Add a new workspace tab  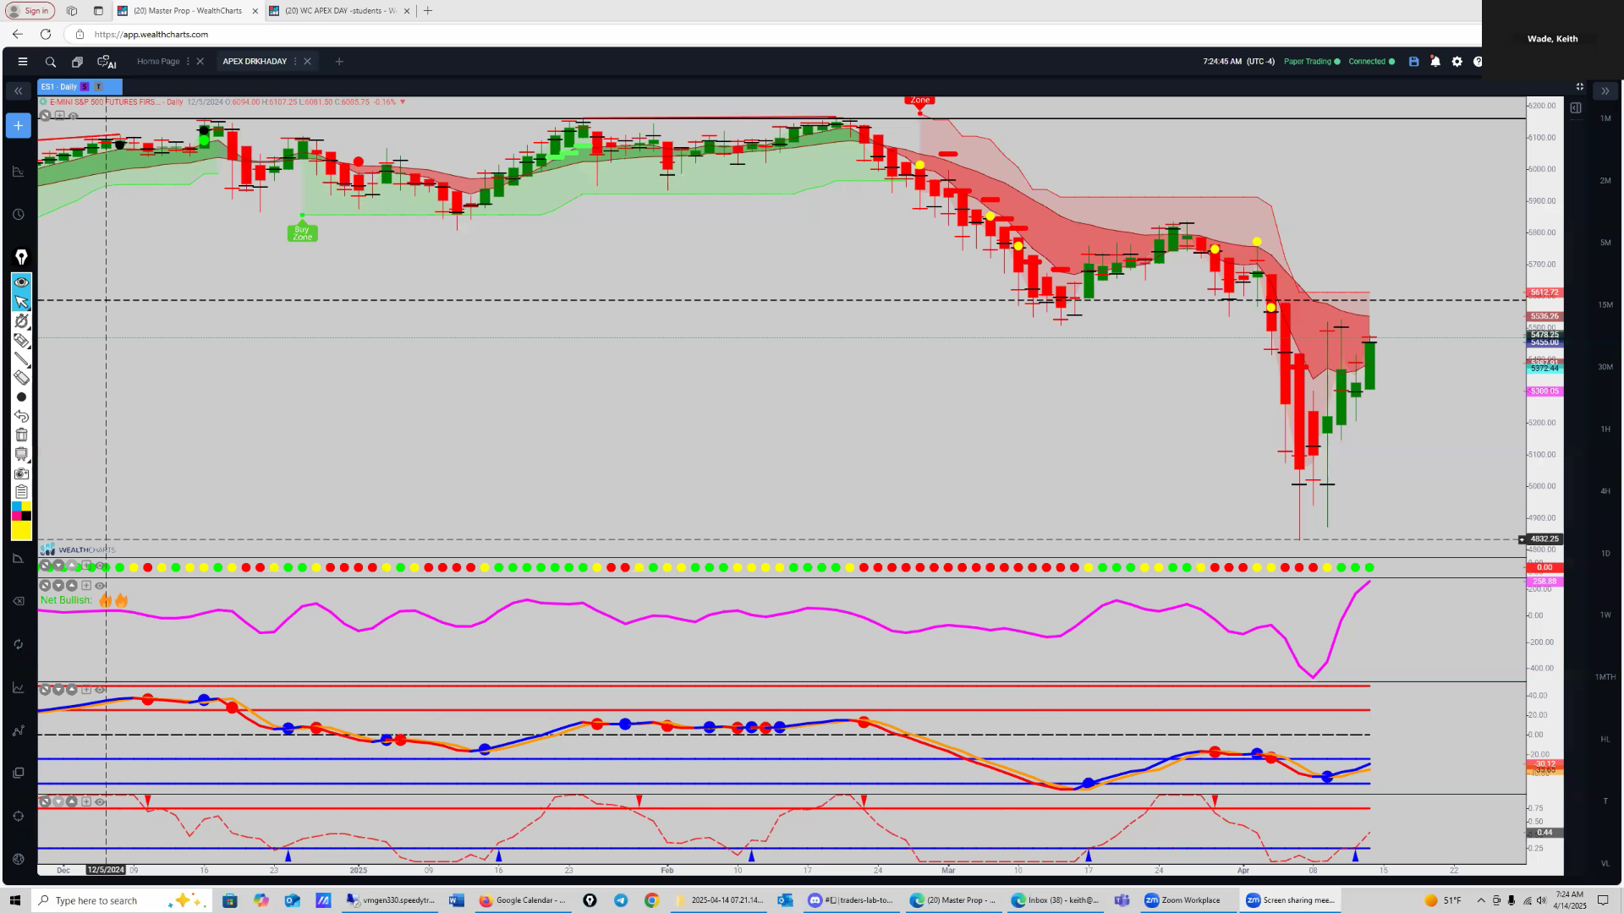tap(339, 62)
